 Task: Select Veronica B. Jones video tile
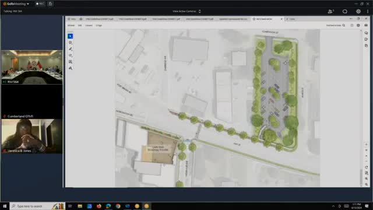32,136
